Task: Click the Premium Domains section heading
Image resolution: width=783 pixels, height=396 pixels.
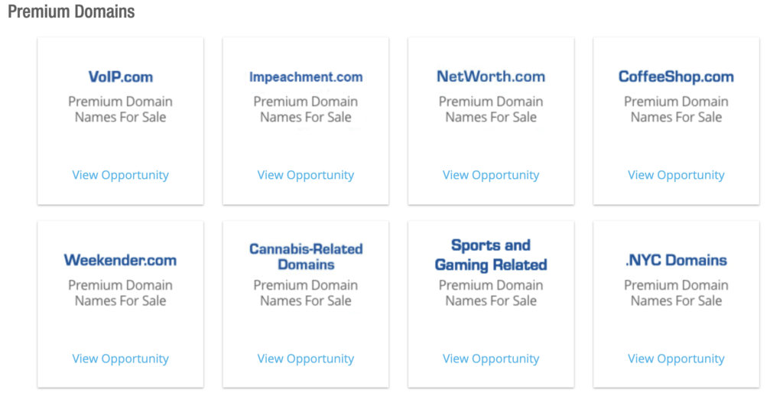Action: (71, 12)
